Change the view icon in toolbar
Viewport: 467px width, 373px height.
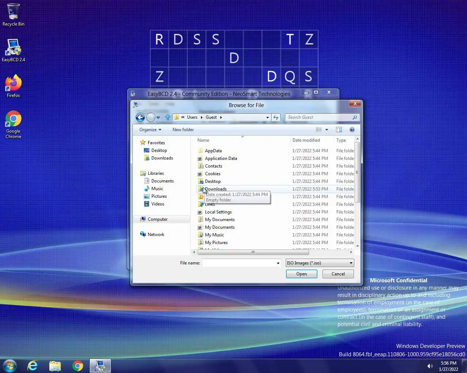pyautogui.click(x=319, y=130)
